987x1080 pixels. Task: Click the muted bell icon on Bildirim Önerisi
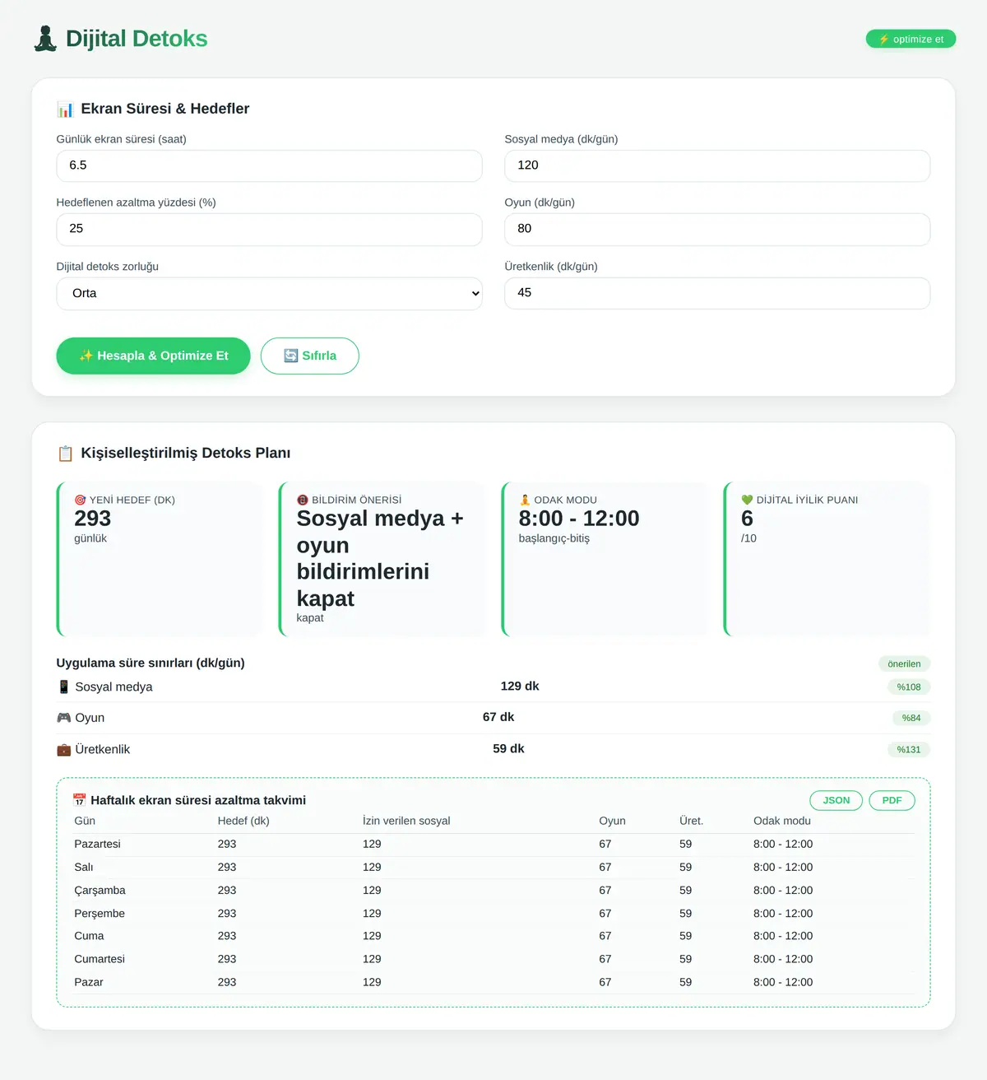point(302,500)
